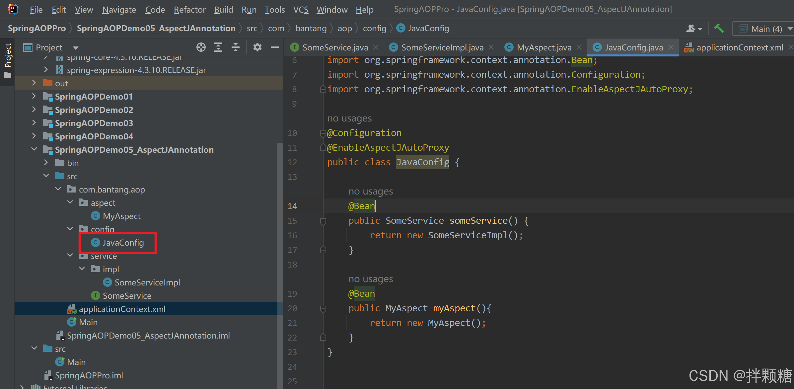Switch to the MyAspect.java tab
This screenshot has height=389, width=794.
pos(543,47)
